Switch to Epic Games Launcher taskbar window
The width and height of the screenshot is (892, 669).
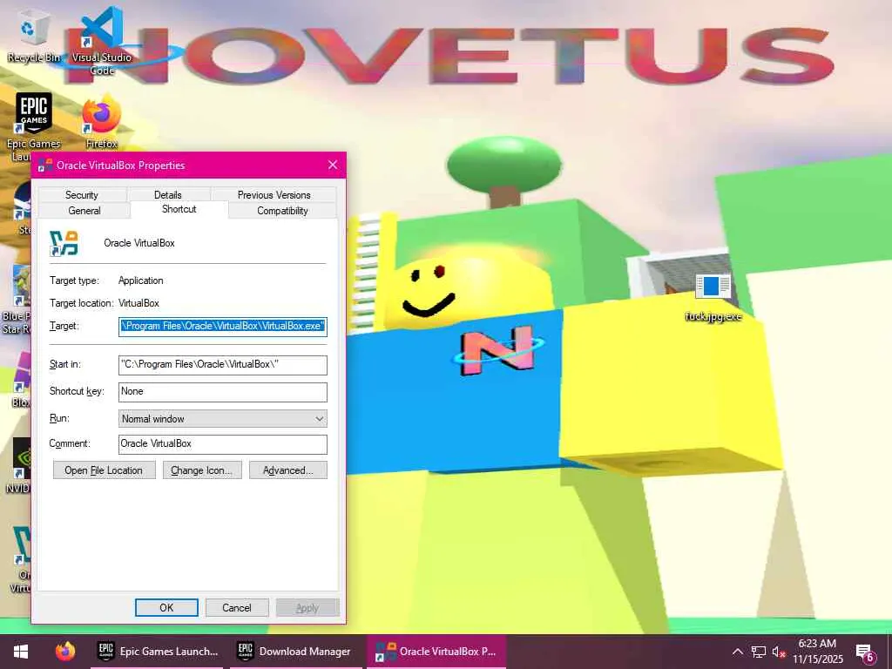point(157,652)
